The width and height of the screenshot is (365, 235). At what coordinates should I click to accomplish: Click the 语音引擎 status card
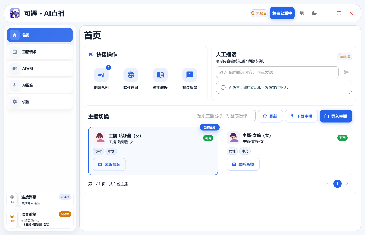46,219
